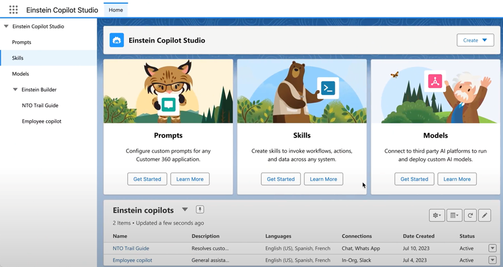Click the 'Jul 4, 2023' date cell
503x267 pixels.
(x=415, y=260)
